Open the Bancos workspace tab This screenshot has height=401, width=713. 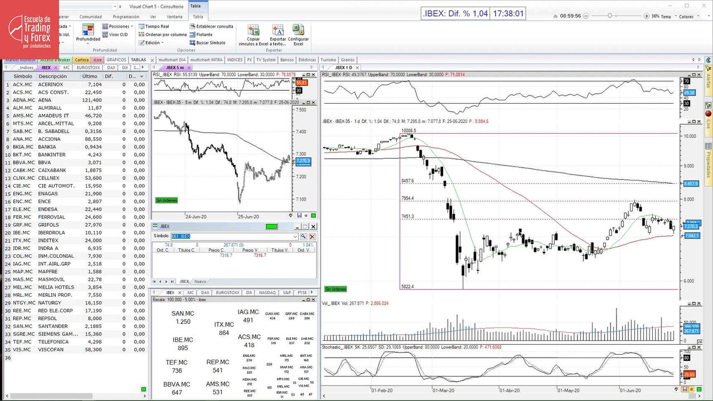(287, 60)
